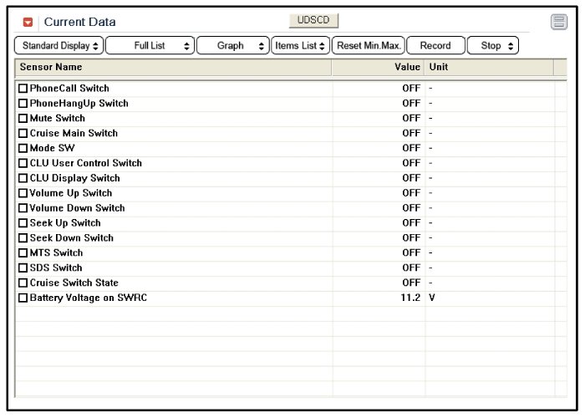Check the PhoneCall Switch checkbox
The height and width of the screenshot is (418, 585).
point(23,89)
